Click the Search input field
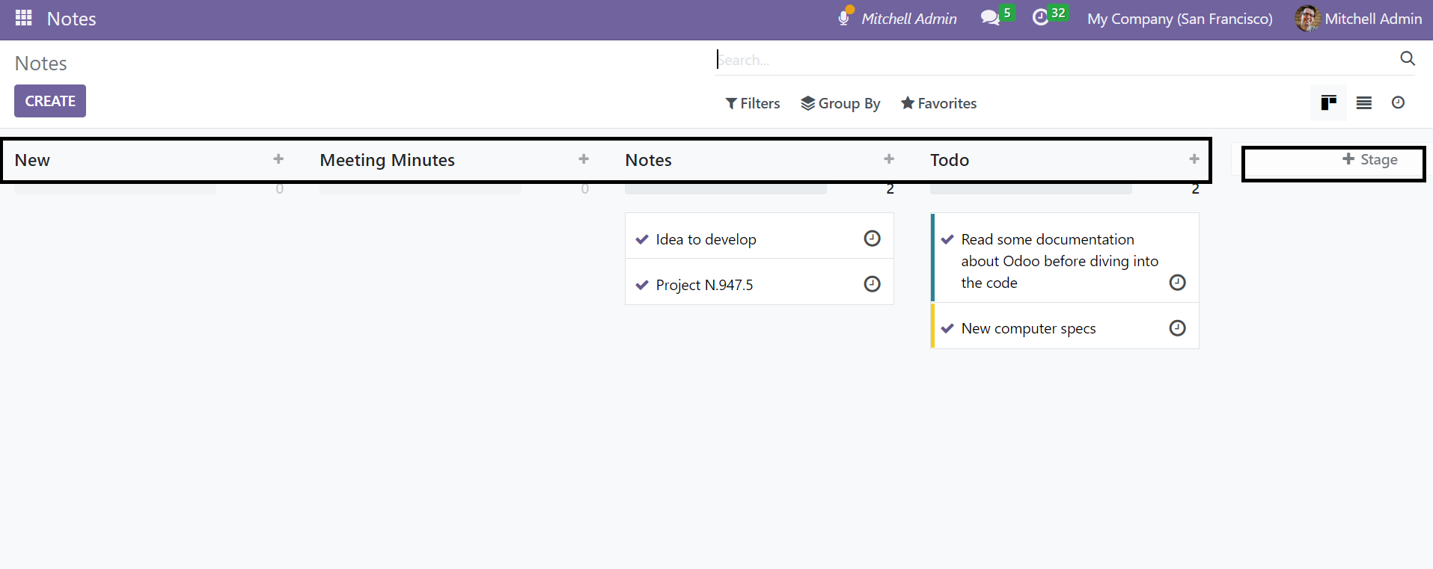 (1055, 59)
